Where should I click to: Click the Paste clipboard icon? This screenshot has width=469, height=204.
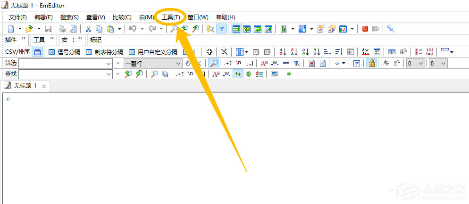point(110,29)
